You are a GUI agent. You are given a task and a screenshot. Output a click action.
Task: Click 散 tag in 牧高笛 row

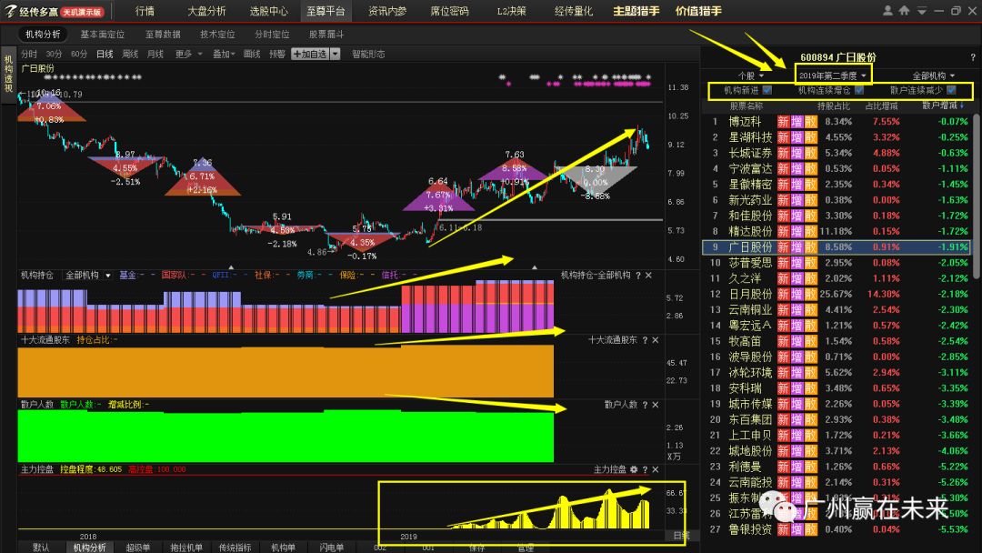[x=810, y=341]
